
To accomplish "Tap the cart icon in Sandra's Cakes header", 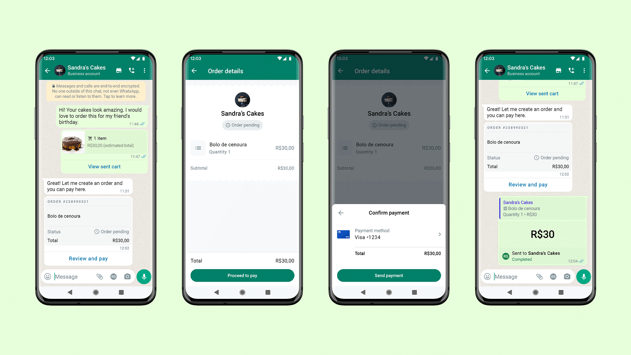I will point(121,71).
